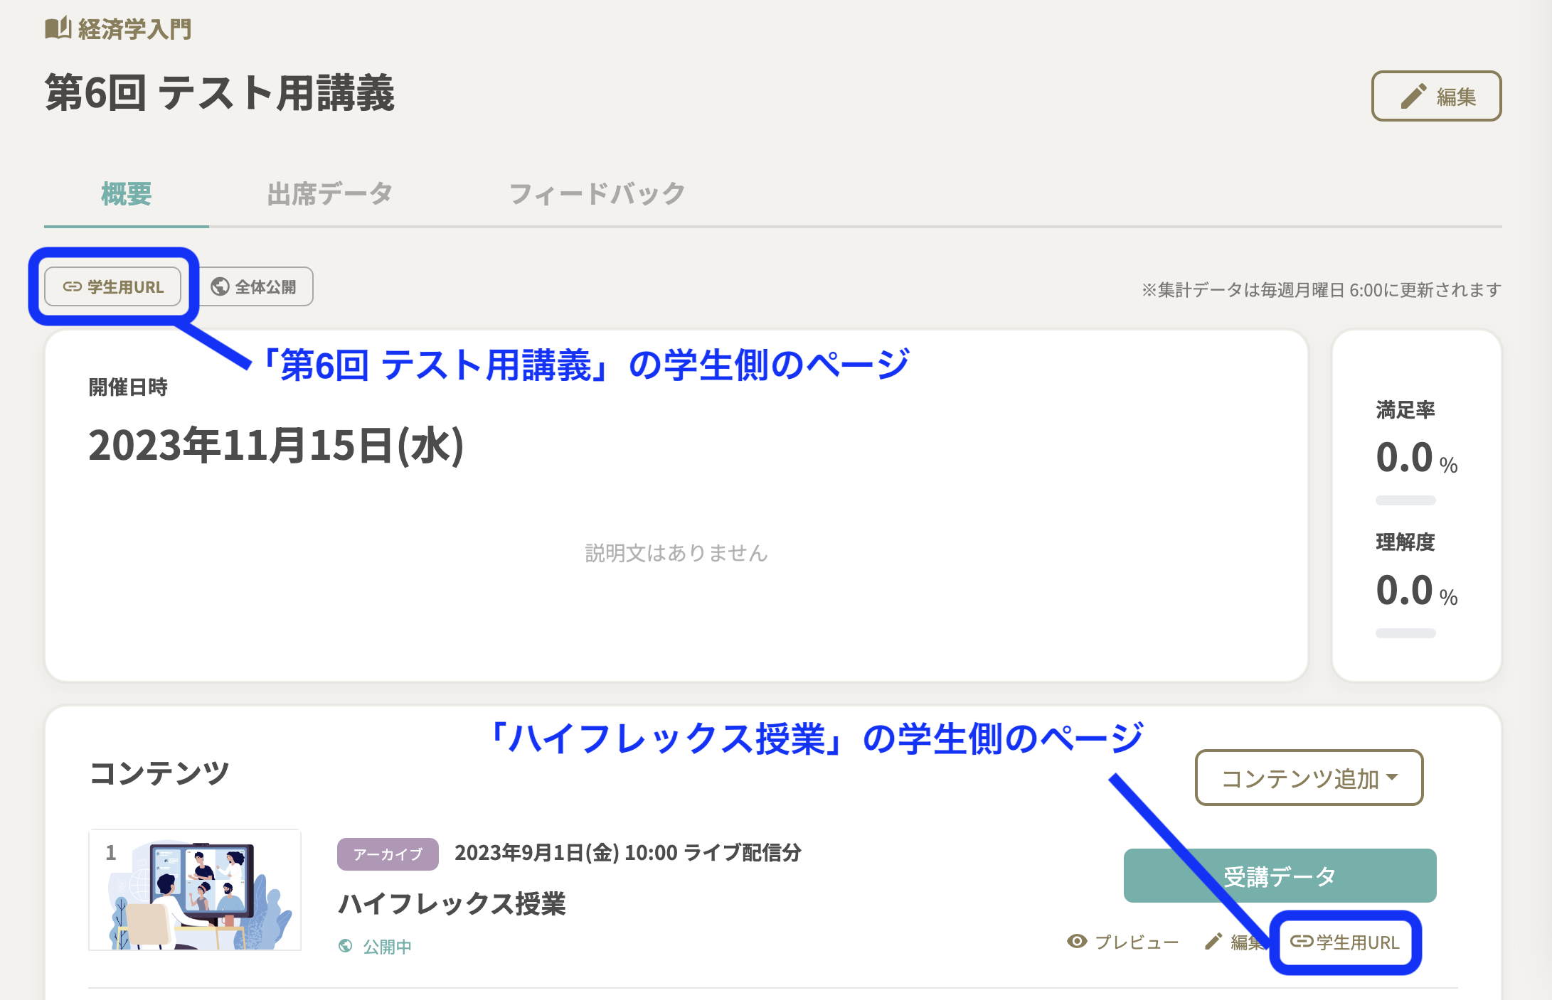The height and width of the screenshot is (1000, 1552).
Task: Click the 公開中 status globe icon
Action: pos(346,946)
